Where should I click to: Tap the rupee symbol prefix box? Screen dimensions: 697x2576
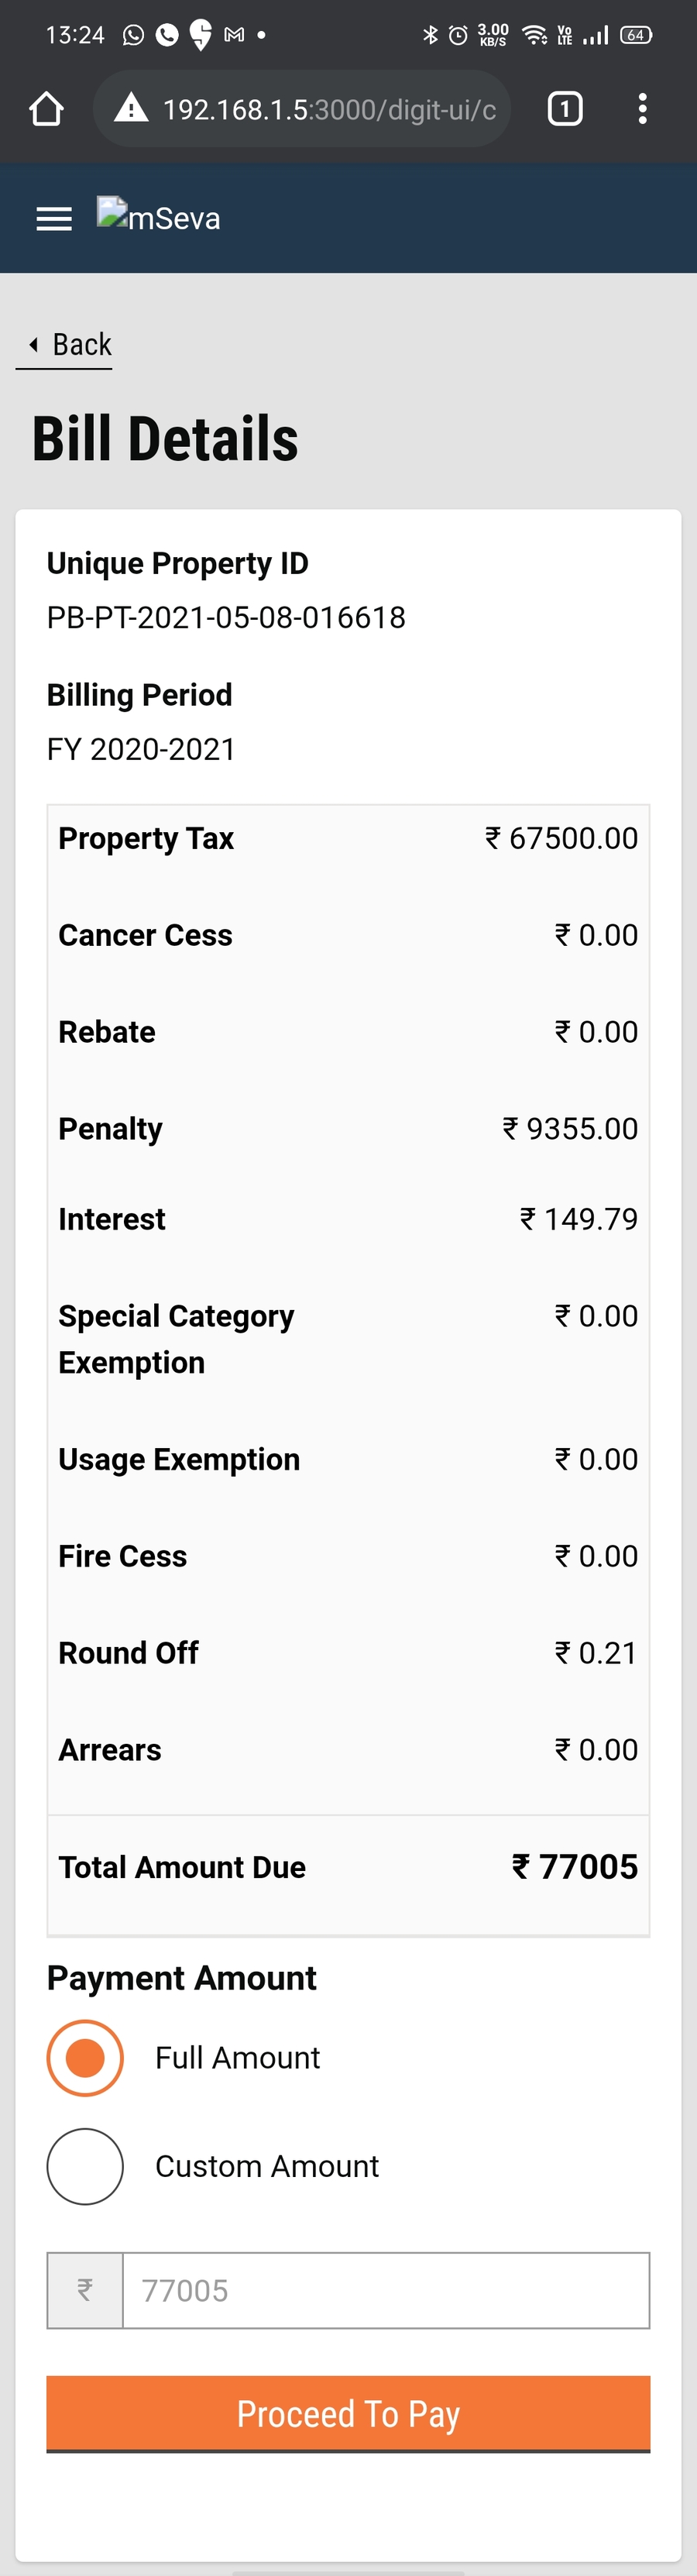point(85,2290)
